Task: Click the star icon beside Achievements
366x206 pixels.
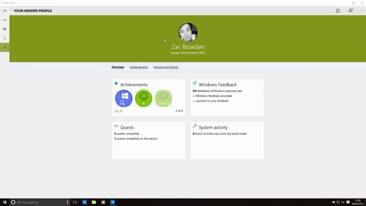Action: pyautogui.click(x=116, y=83)
